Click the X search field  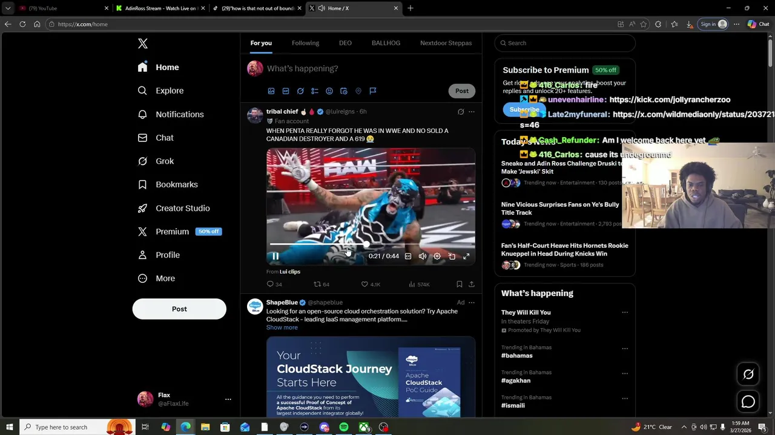click(564, 43)
